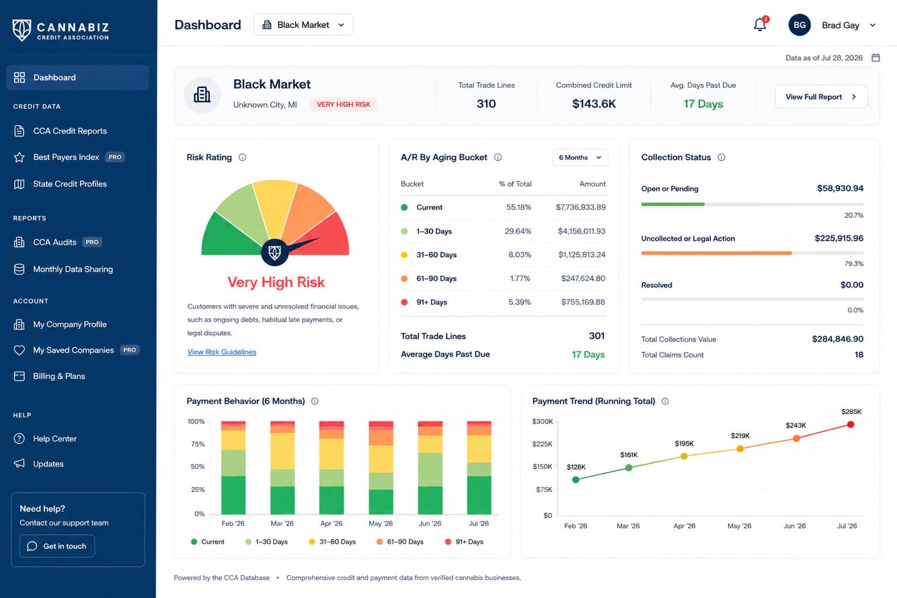Click the Uncollected or Legal Action progress bar
This screenshot has height=598, width=897.
(752, 253)
